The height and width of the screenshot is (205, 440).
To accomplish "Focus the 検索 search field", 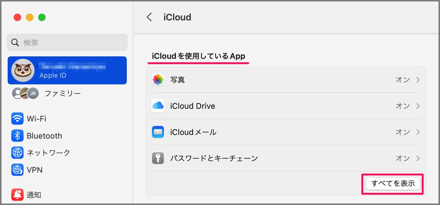I will click(x=67, y=42).
